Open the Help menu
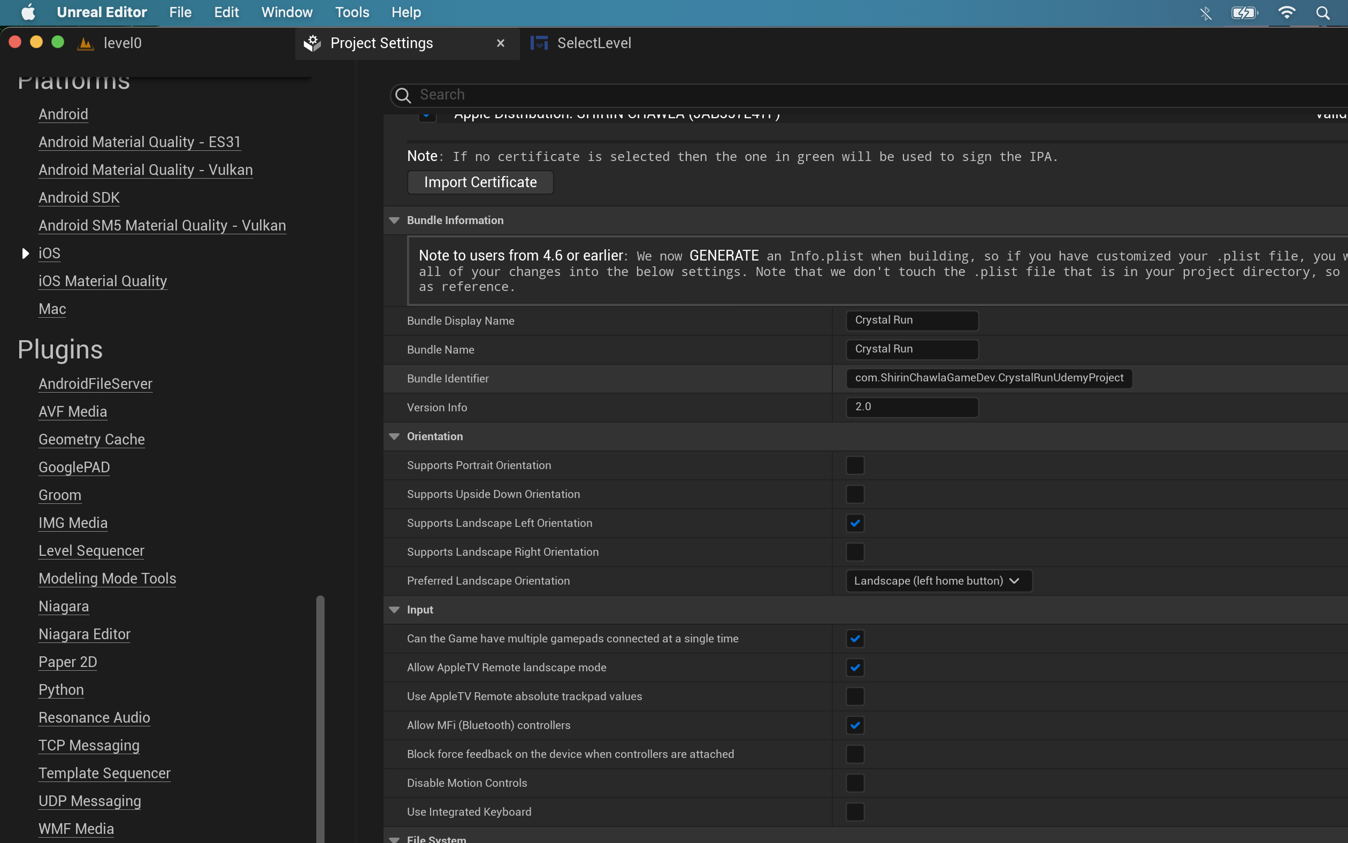Viewport: 1348px width, 843px height. [406, 12]
